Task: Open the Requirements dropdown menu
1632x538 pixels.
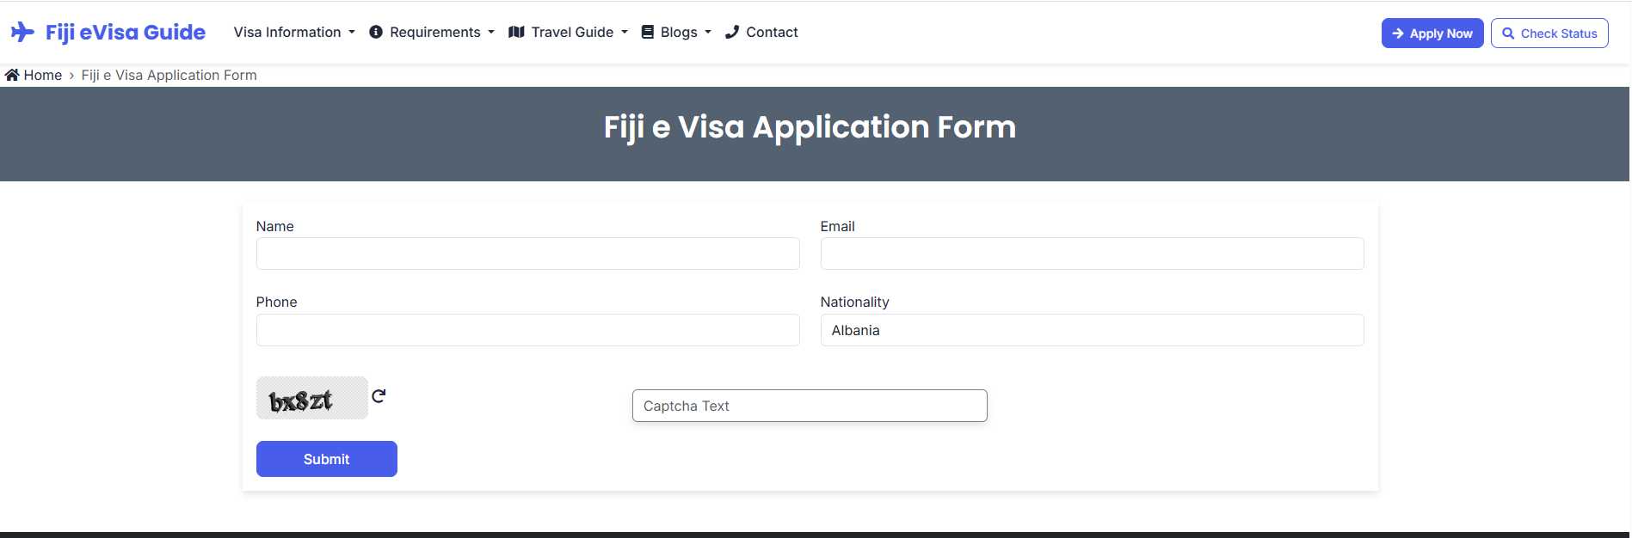Action: 432,32
